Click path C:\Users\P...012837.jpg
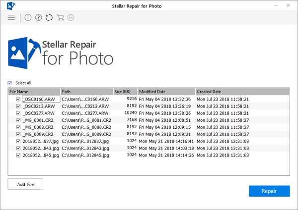 click(x=85, y=141)
